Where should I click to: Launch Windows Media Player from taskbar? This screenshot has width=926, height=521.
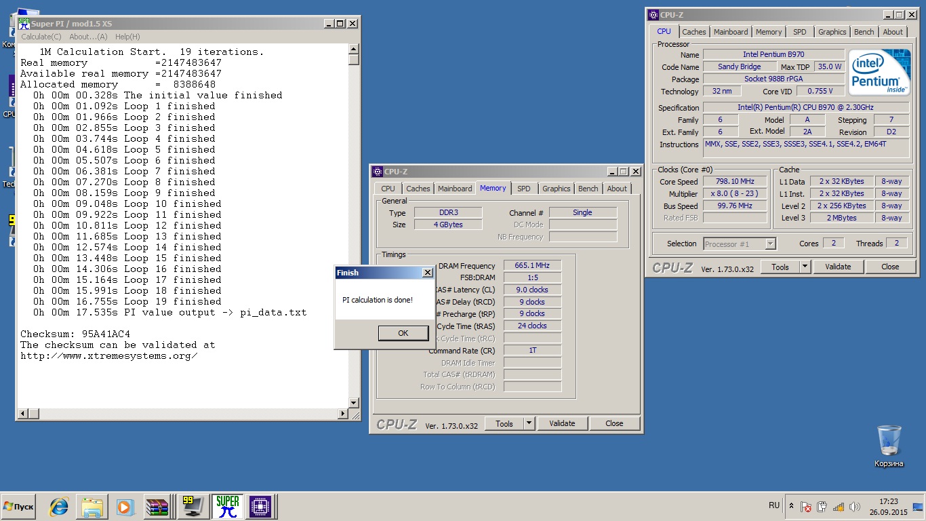(x=125, y=507)
